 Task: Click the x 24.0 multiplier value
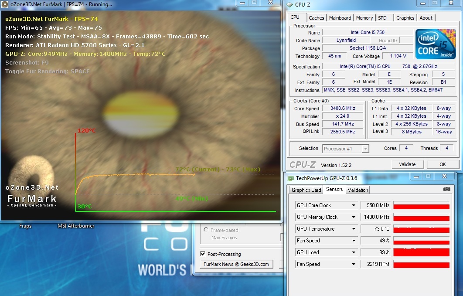(343, 116)
